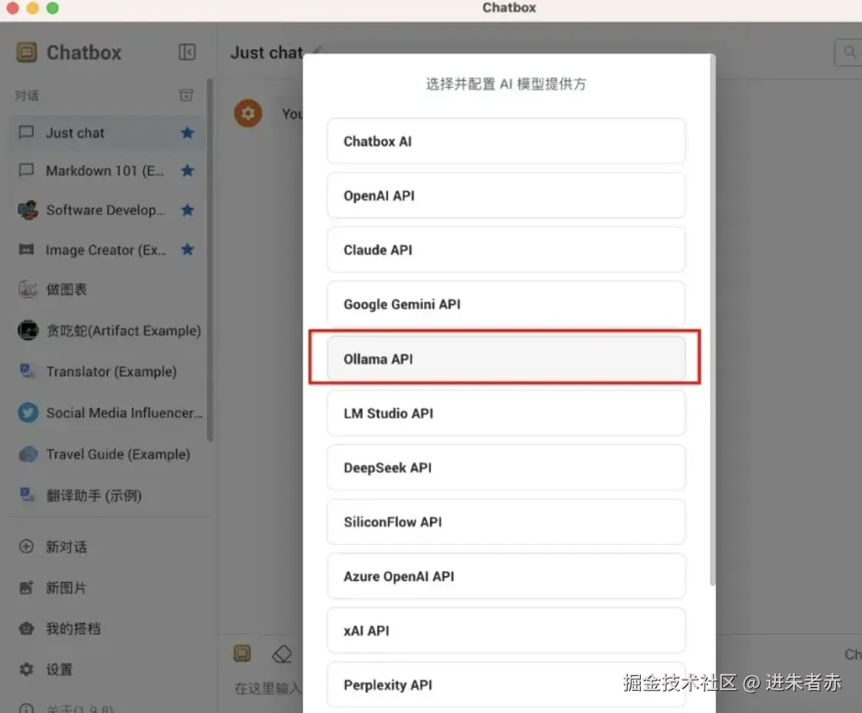Open 翻译助手 (示例) conversation
This screenshot has width=862, height=713.
108,496
